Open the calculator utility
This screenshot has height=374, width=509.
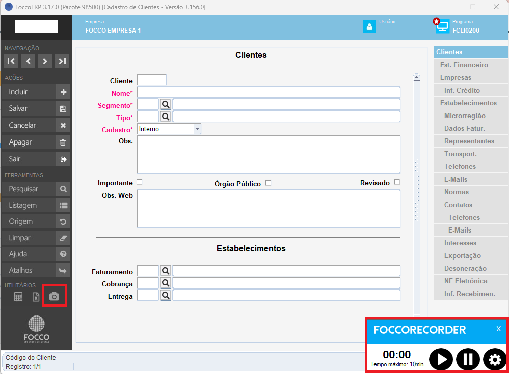(x=18, y=297)
